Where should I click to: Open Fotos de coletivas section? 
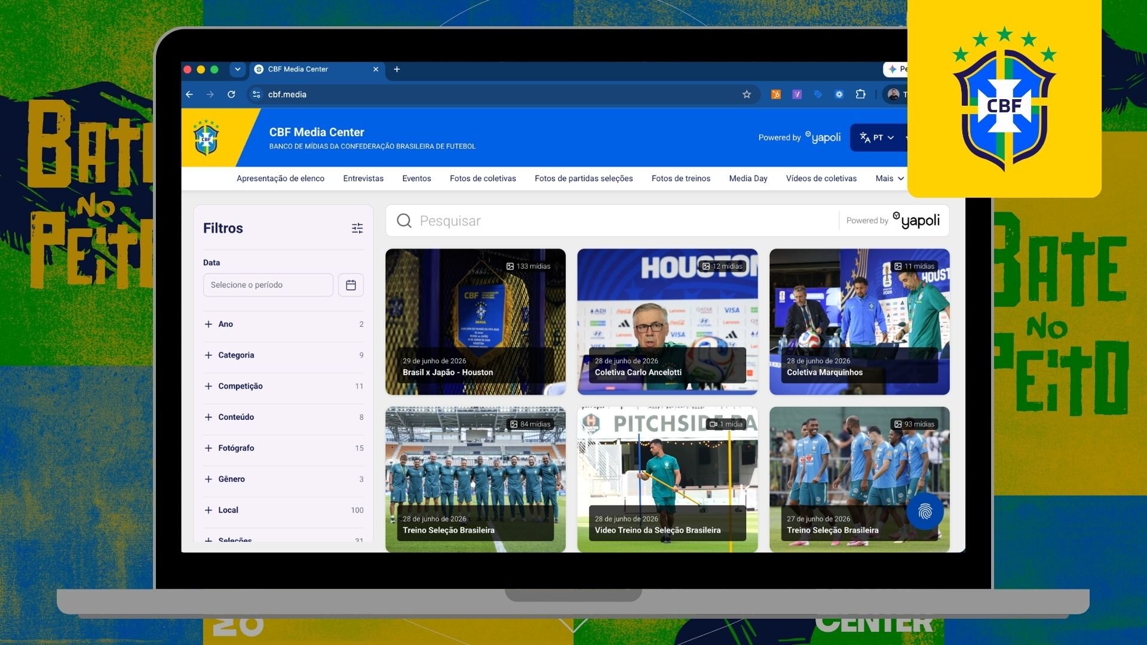pos(483,179)
